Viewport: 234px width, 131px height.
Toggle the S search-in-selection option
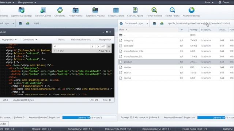[x=109, y=51]
